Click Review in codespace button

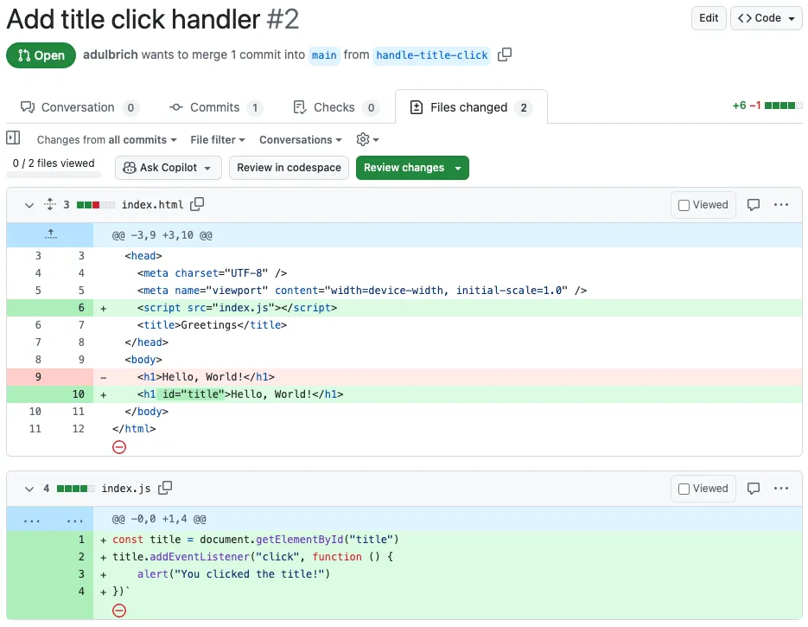[x=289, y=168]
